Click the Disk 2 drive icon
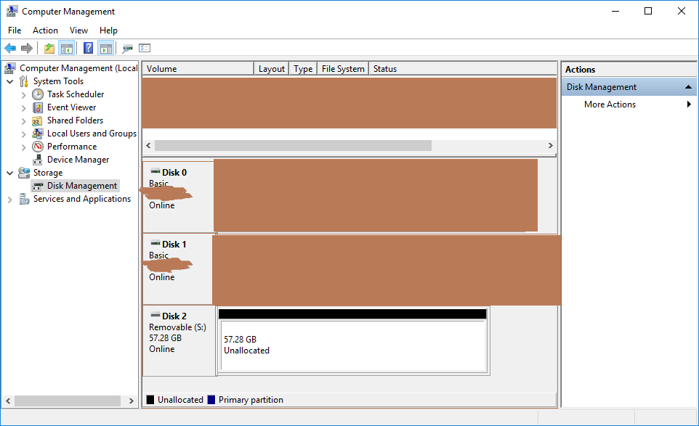 point(155,315)
